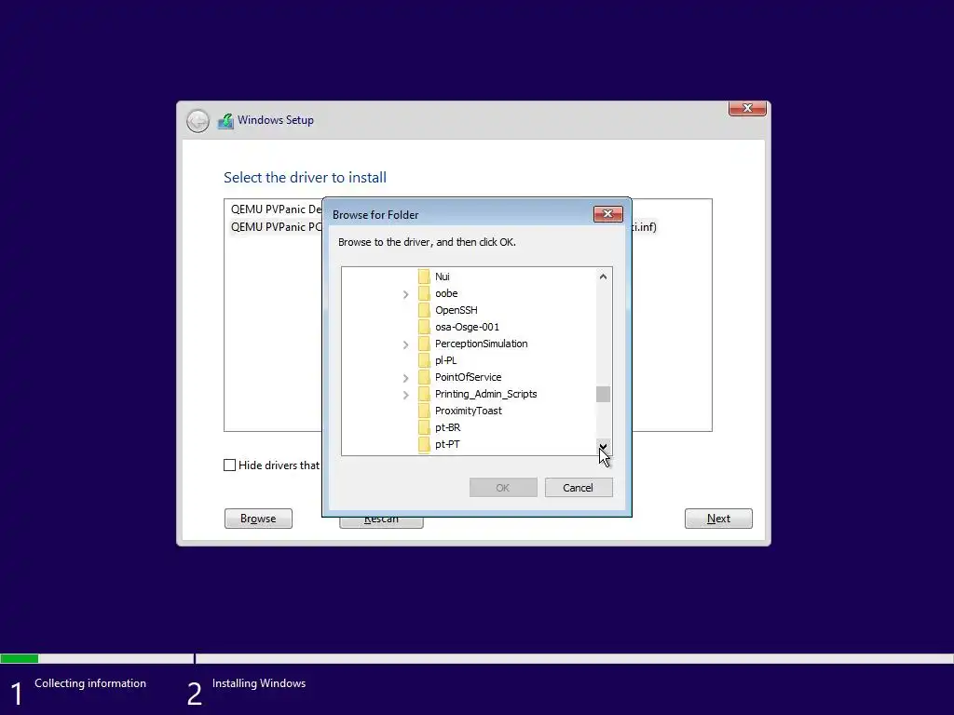The height and width of the screenshot is (715, 954).
Task: Click the folder list scroll down arrow
Action: click(603, 446)
